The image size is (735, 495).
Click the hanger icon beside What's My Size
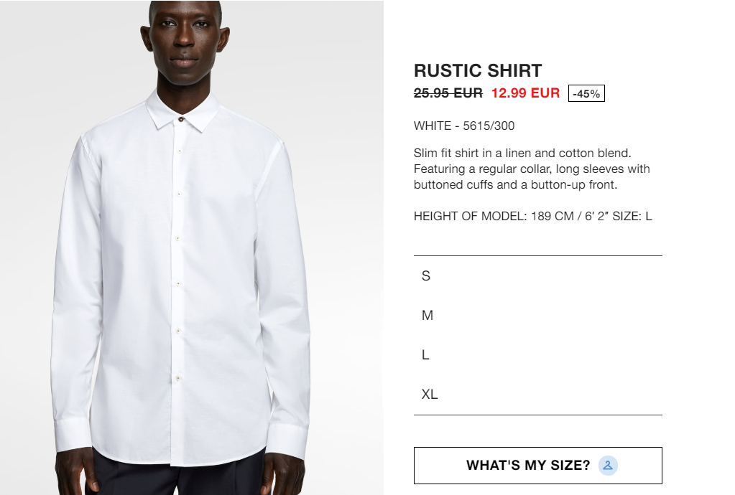coord(608,466)
